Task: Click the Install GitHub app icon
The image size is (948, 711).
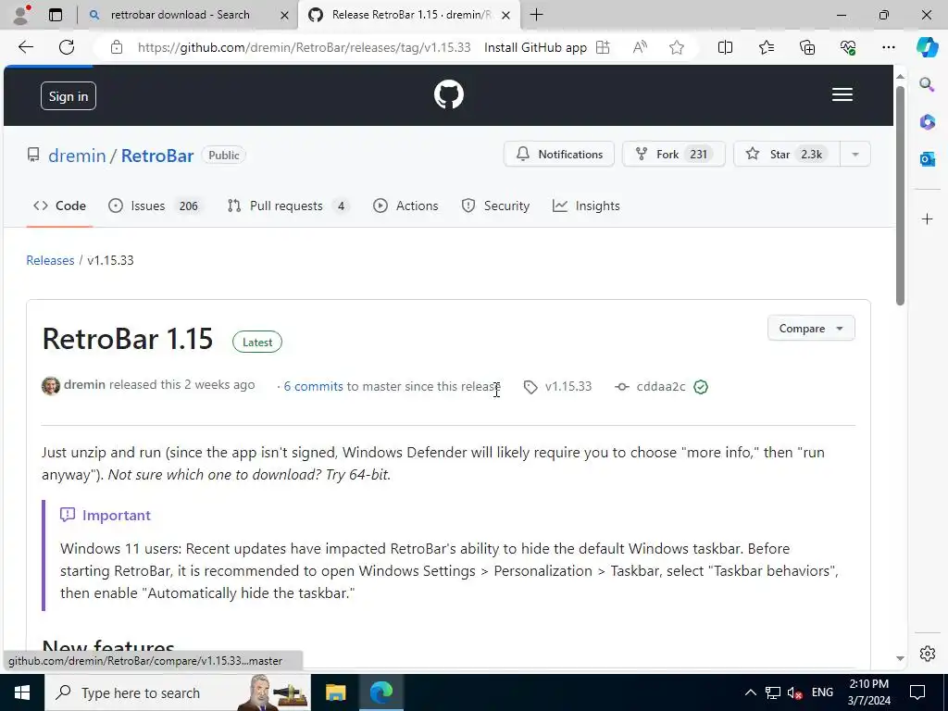Action: pyautogui.click(x=603, y=47)
